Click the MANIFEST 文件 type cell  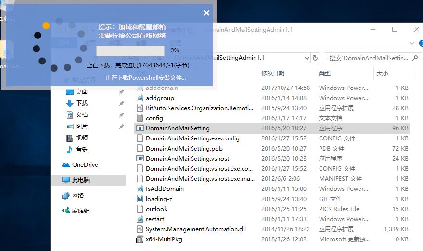click(340, 179)
